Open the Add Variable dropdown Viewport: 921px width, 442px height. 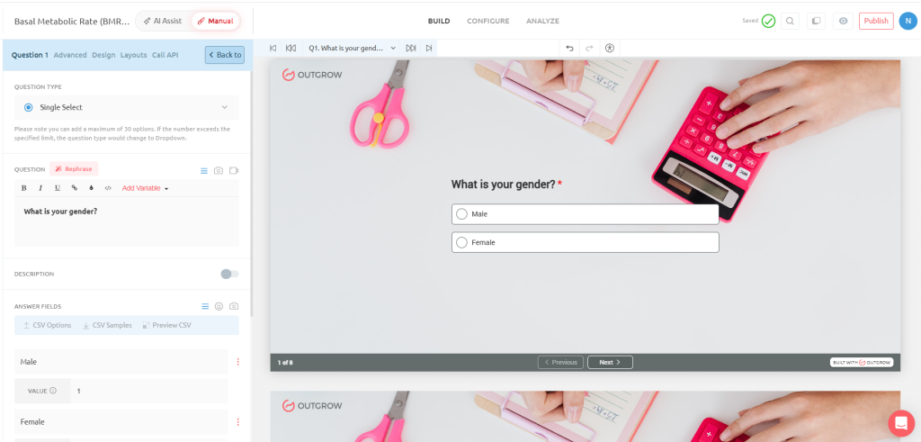(x=145, y=188)
